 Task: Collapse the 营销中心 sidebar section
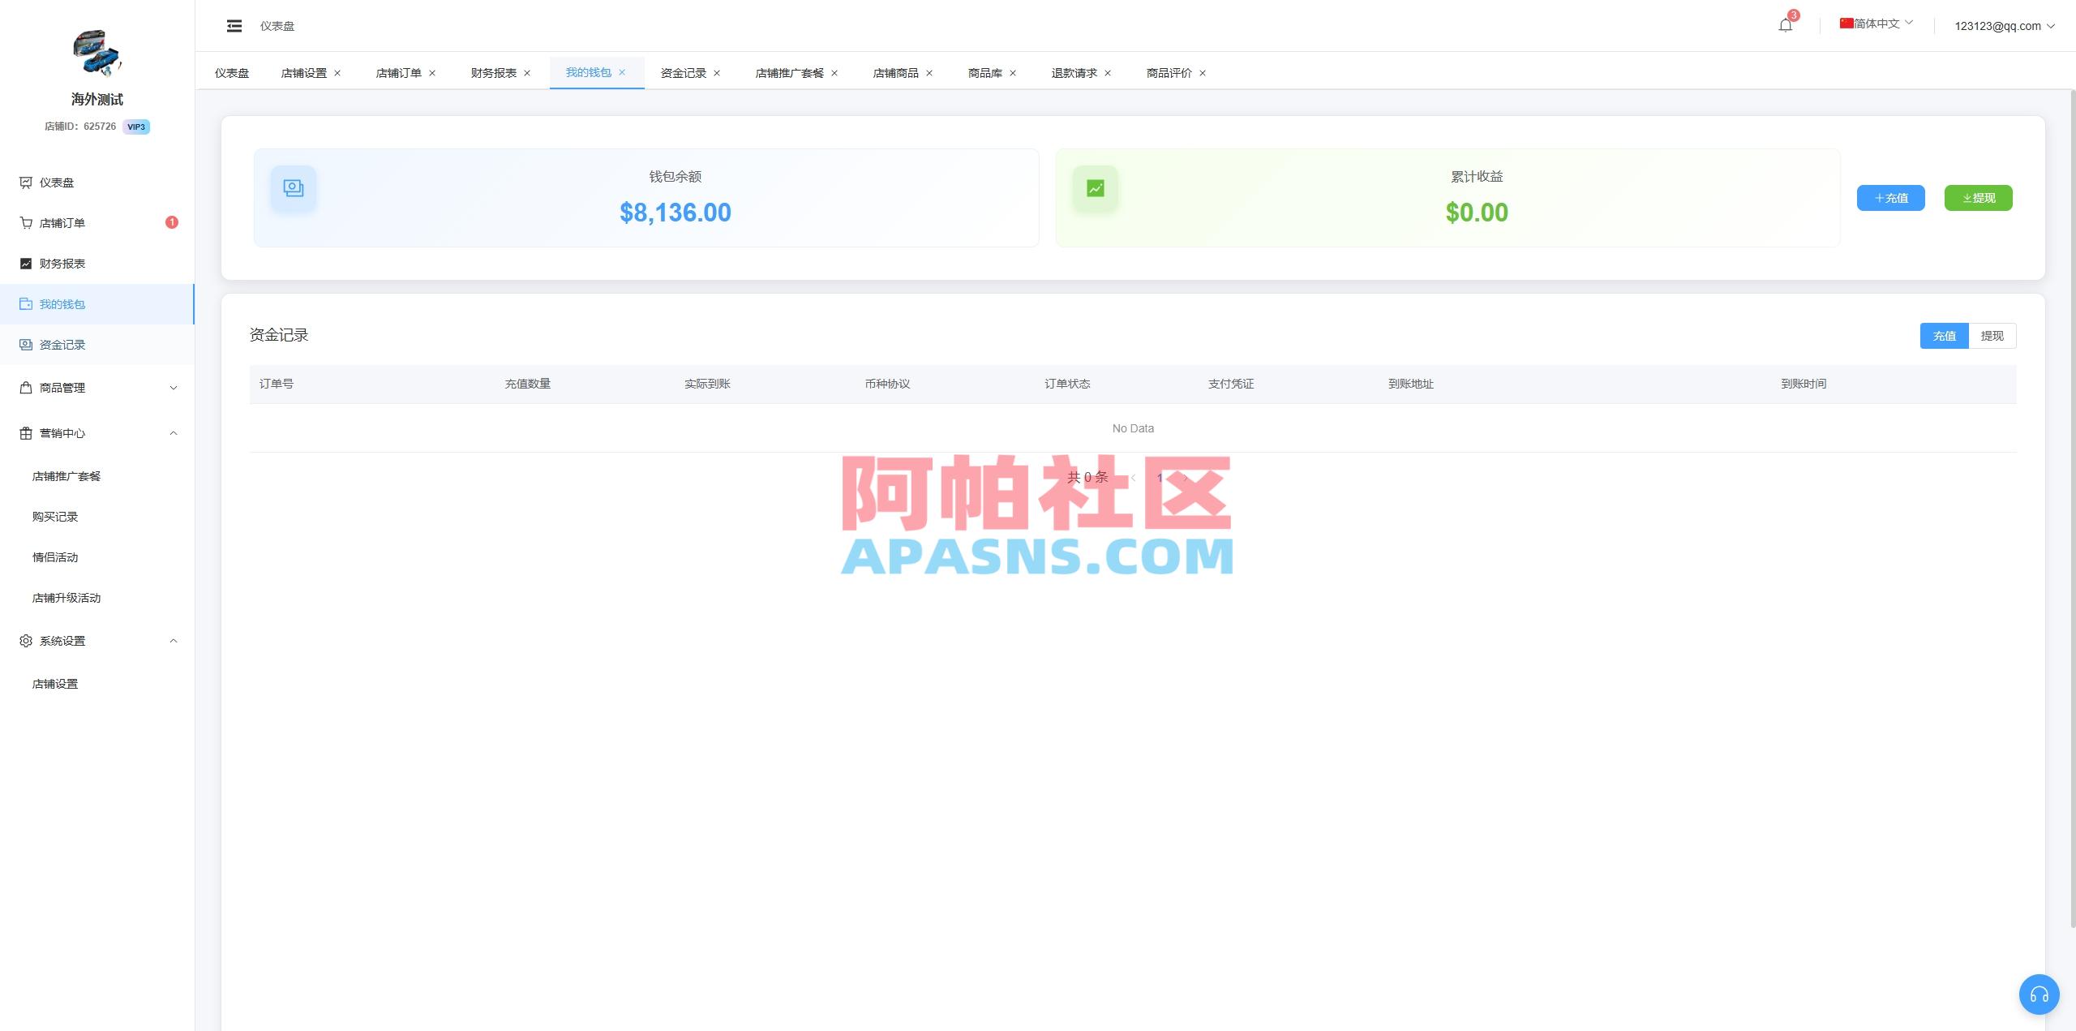(173, 432)
